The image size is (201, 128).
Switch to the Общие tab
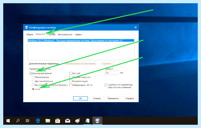click(x=30, y=34)
